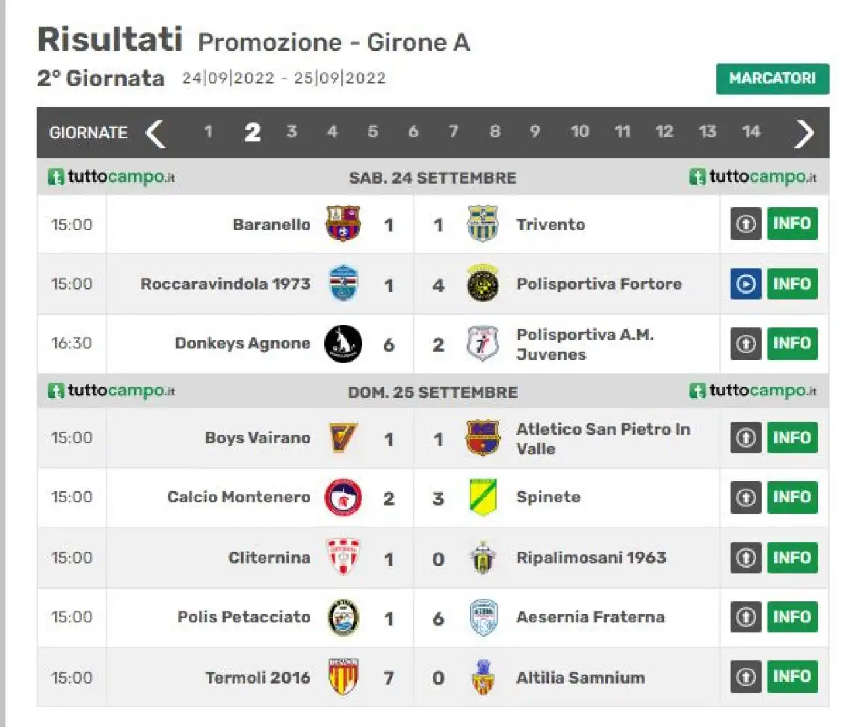The image size is (842, 727).
Task: Open the Polis Petacciato team link
Action: pyautogui.click(x=243, y=617)
